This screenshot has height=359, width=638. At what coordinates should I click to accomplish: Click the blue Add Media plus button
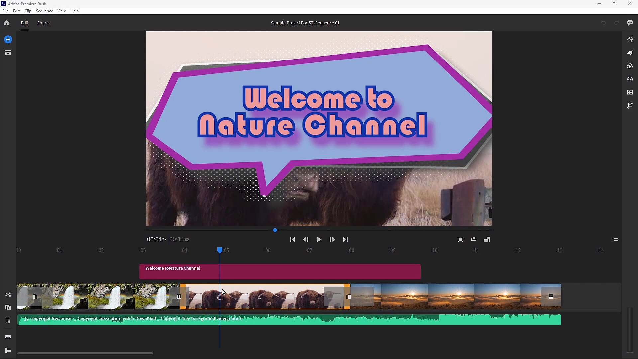point(8,39)
